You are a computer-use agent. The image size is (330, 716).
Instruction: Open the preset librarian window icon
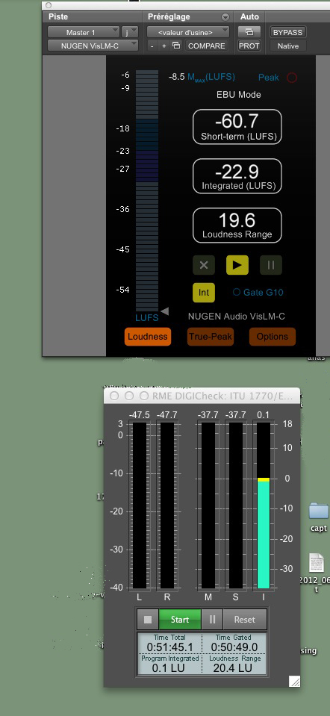(176, 46)
